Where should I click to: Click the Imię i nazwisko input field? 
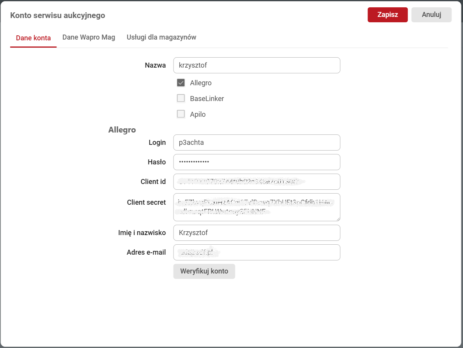point(256,233)
